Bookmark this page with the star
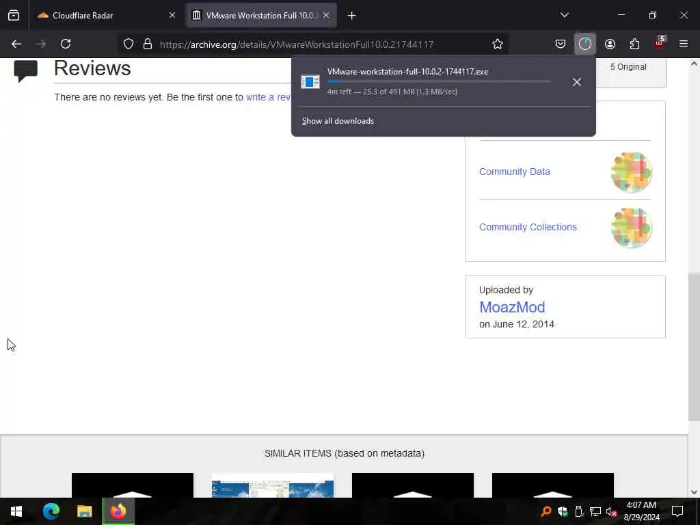Screen dimensions: 700x525 (498, 44)
